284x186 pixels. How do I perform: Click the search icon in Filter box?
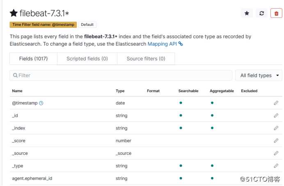[15, 75]
